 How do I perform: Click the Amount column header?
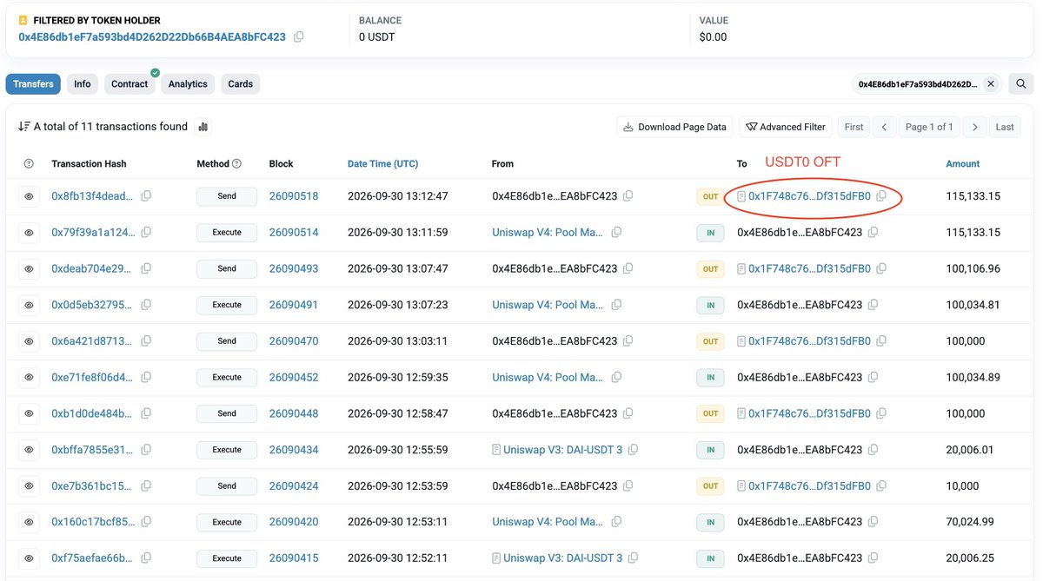(x=963, y=163)
